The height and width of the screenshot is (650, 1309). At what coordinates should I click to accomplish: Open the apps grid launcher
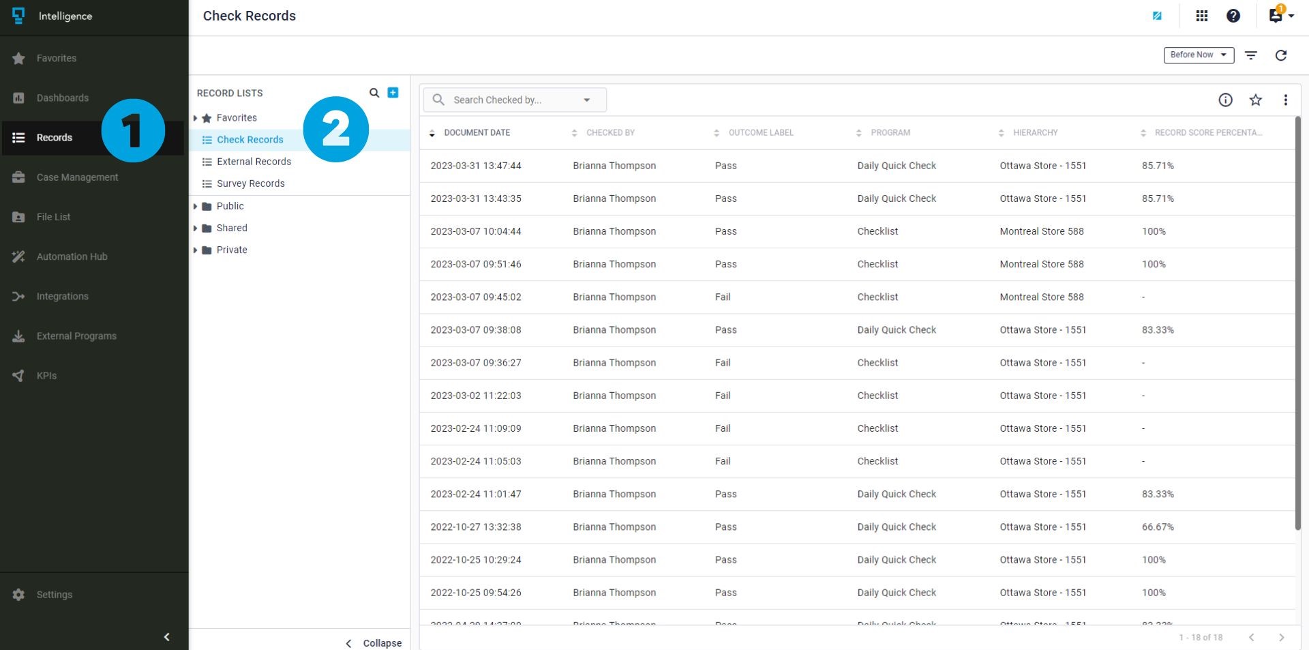click(1201, 16)
